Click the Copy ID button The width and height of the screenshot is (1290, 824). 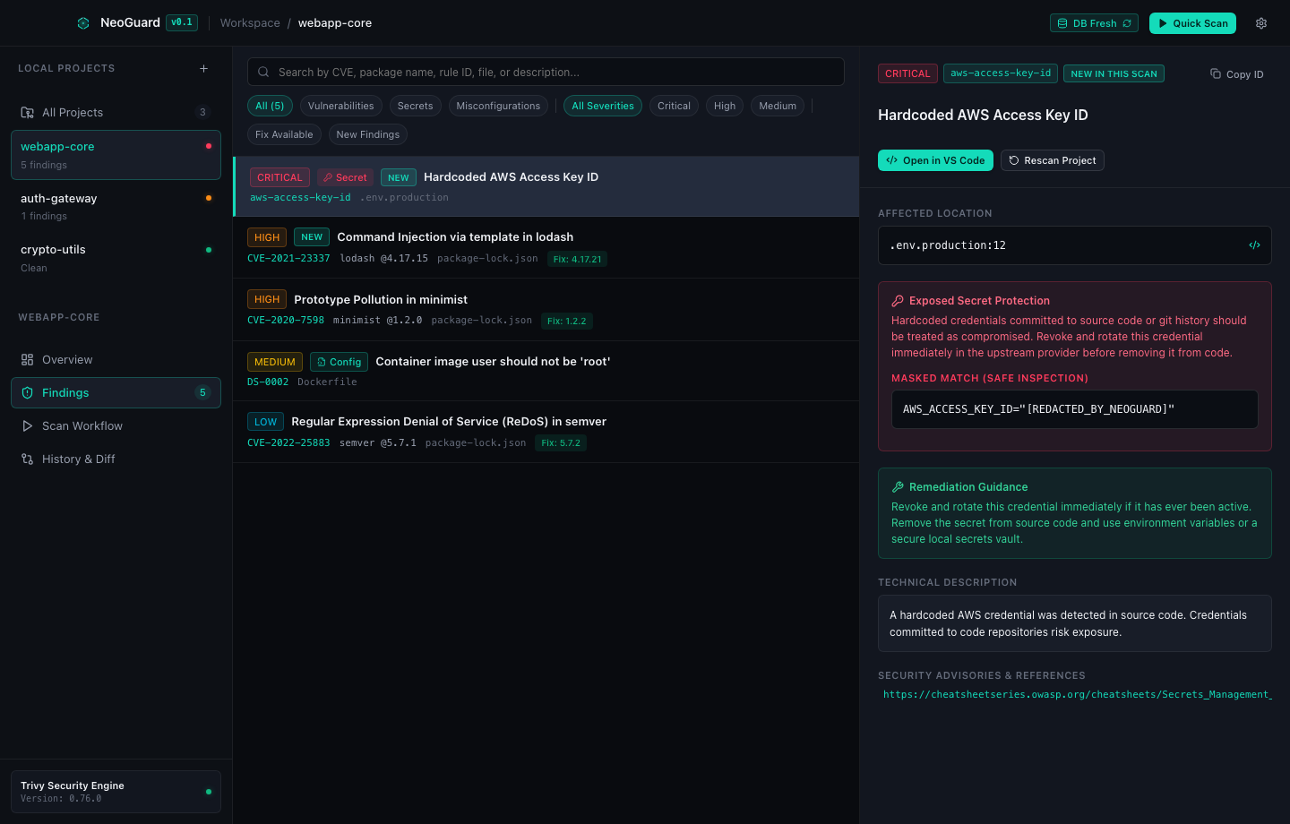[x=1236, y=74]
